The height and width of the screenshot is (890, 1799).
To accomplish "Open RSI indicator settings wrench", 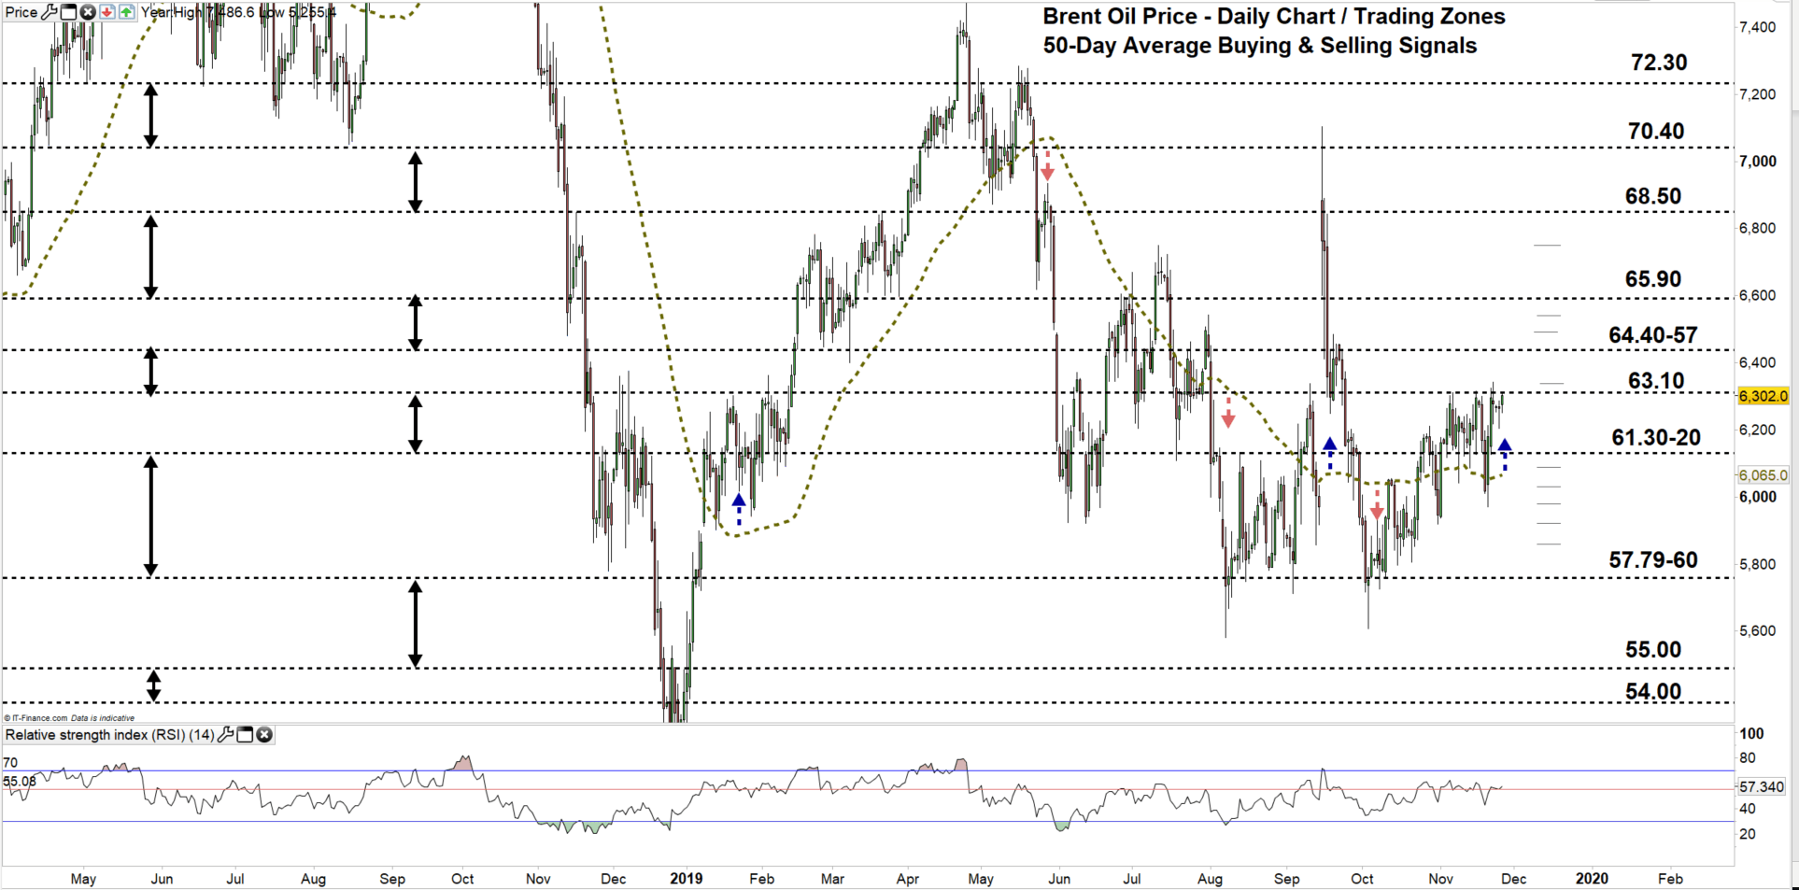I will click(225, 735).
